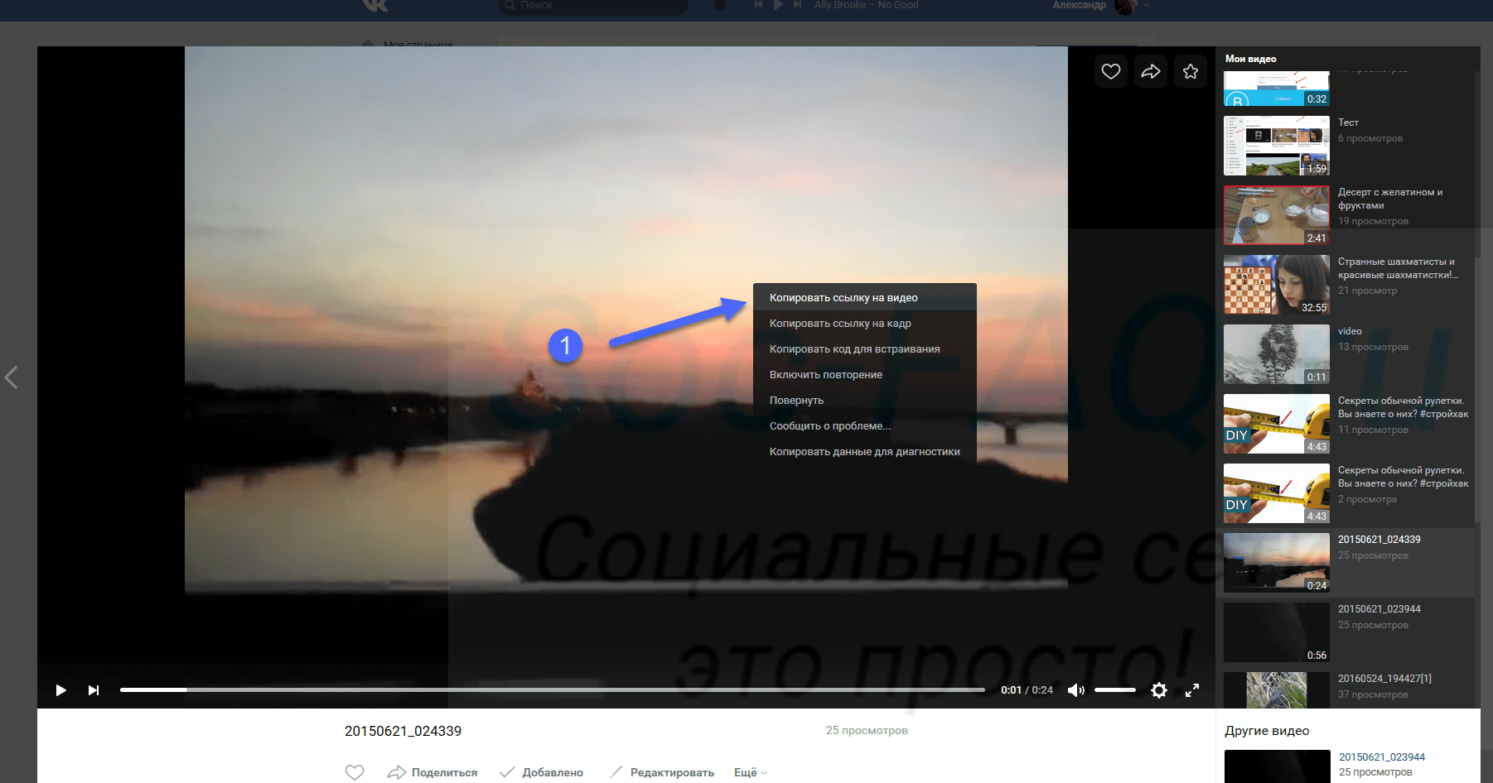Play music in header player
Image resolution: width=1493 pixels, height=783 pixels.
point(778,5)
